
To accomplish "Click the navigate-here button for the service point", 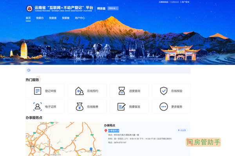I will (x=183, y=130).
